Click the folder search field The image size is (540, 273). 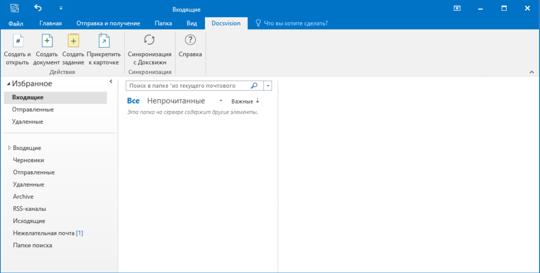tap(188, 86)
